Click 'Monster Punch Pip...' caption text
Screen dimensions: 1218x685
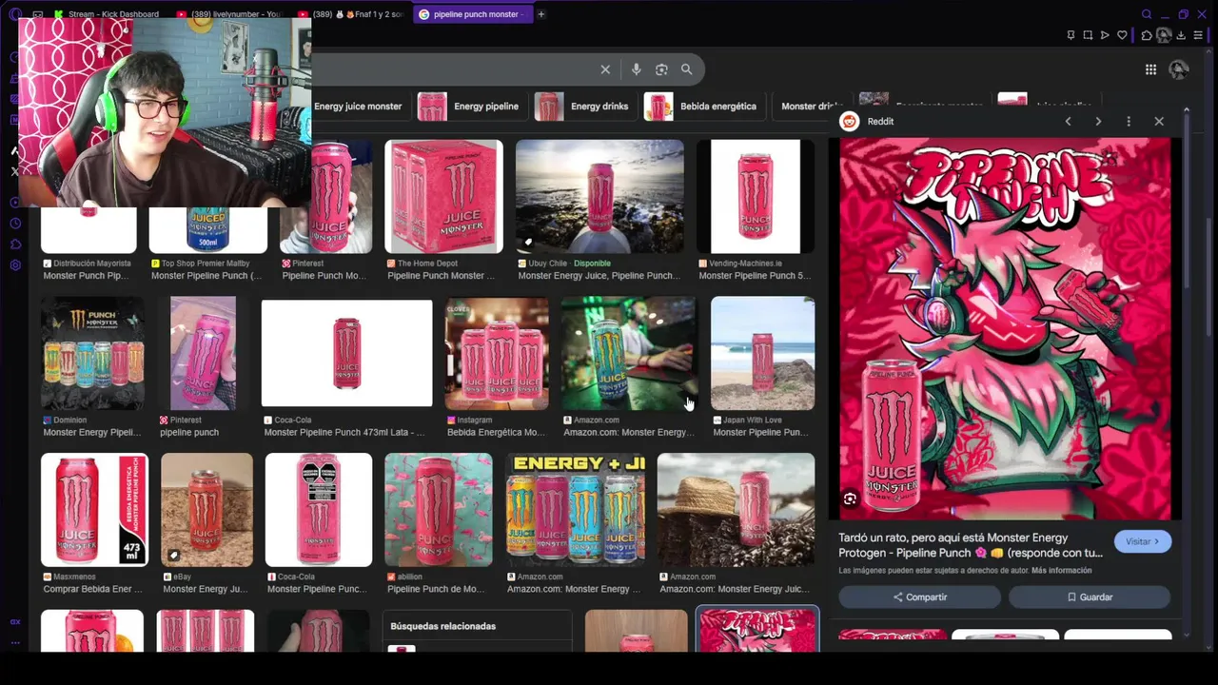point(86,276)
